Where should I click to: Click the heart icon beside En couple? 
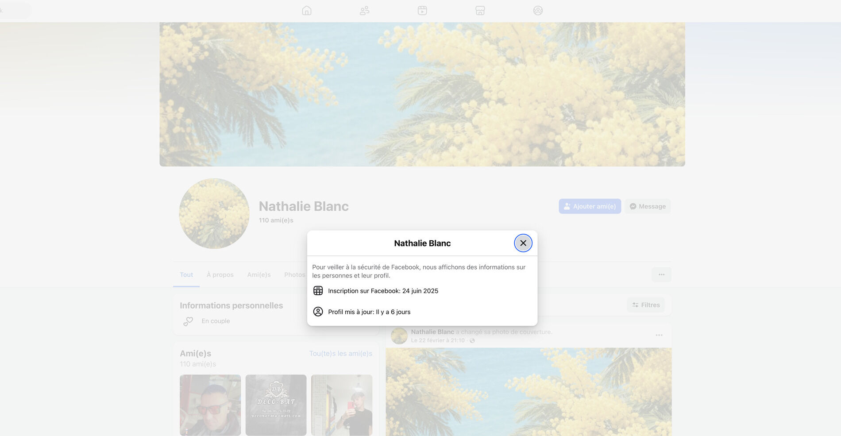coord(189,321)
